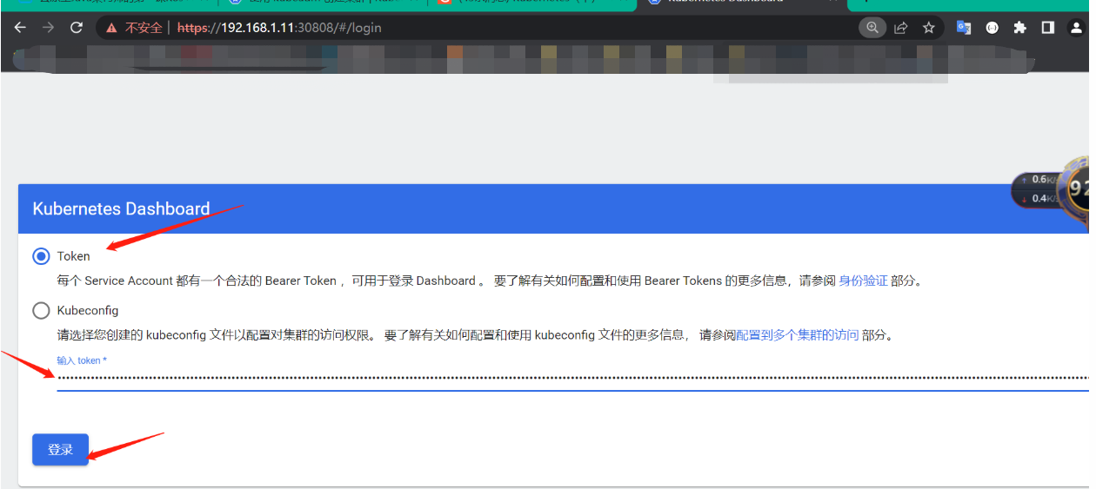Share this page using the share icon

901,28
